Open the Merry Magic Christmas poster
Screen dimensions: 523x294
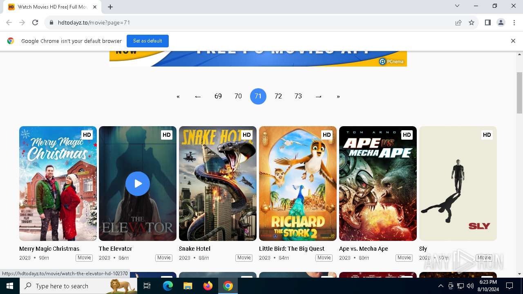coord(58,183)
